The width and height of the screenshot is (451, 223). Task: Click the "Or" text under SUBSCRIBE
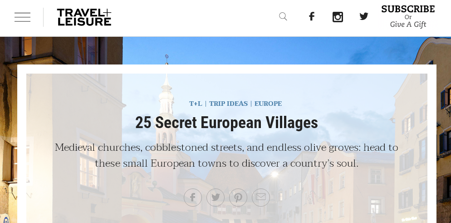coord(408,17)
